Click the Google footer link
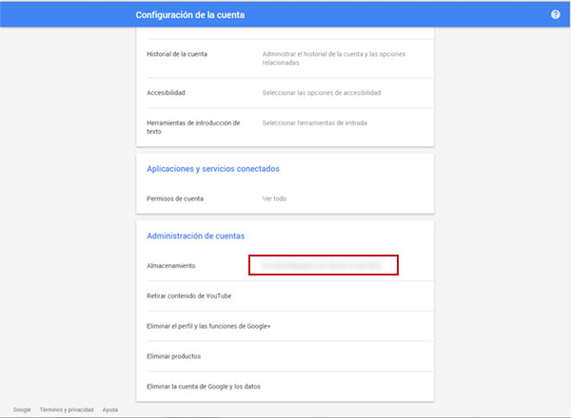 22,409
